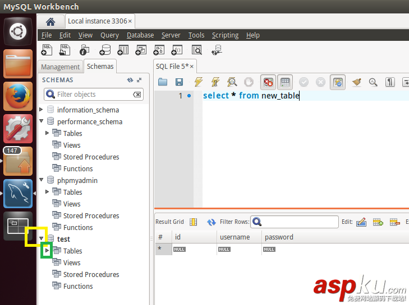Expand Tables under performance_schema

(x=47, y=133)
